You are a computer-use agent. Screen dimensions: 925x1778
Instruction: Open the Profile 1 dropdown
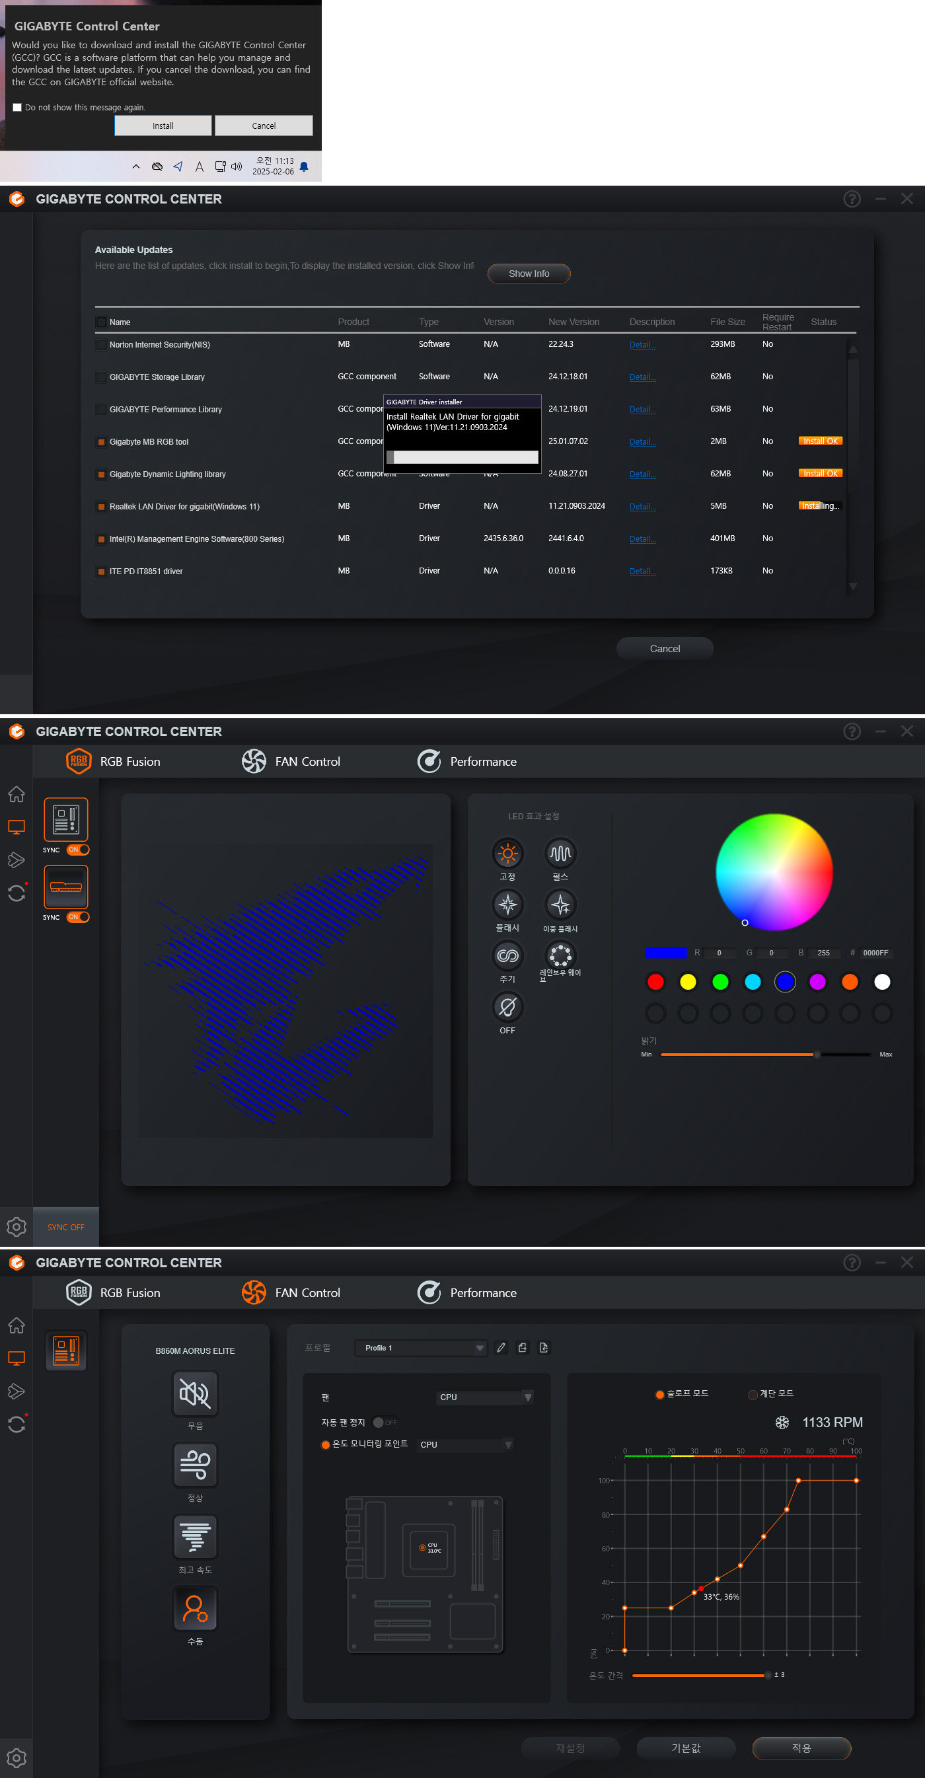pos(421,1348)
